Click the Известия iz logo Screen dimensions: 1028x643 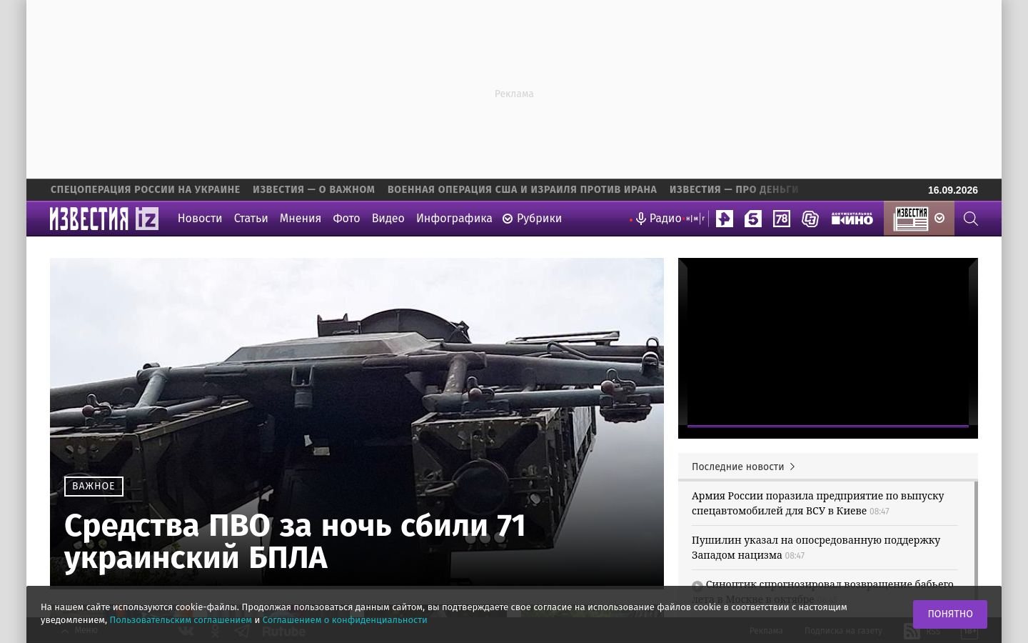[x=104, y=219]
